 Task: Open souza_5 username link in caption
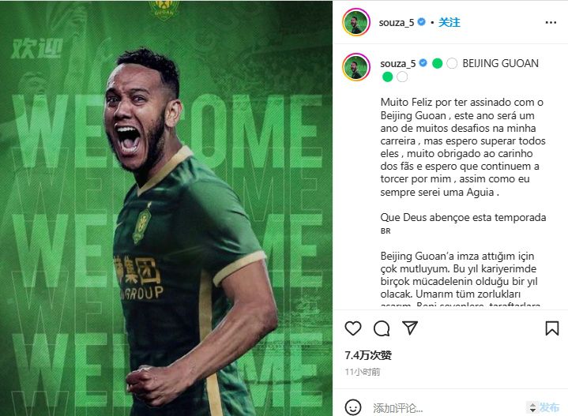[397, 63]
